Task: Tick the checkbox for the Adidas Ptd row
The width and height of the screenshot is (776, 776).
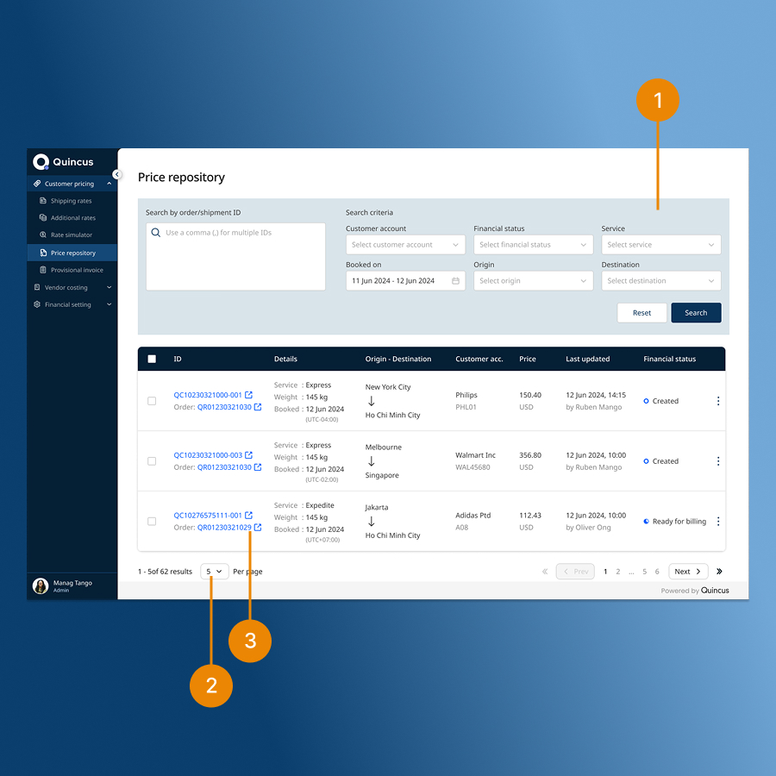Action: click(x=152, y=522)
